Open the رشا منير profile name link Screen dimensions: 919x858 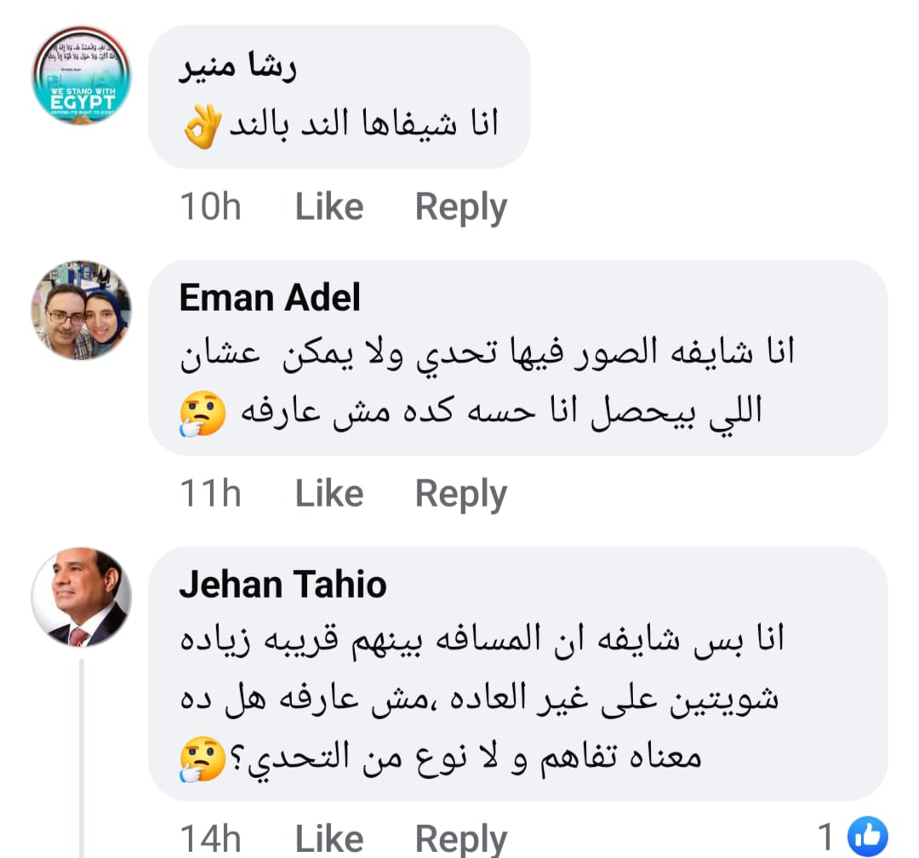pyautogui.click(x=237, y=70)
